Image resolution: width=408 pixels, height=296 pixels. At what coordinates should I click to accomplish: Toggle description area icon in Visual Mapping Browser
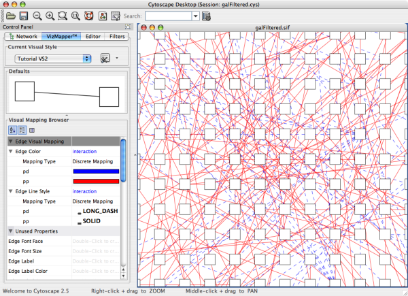click(32, 130)
